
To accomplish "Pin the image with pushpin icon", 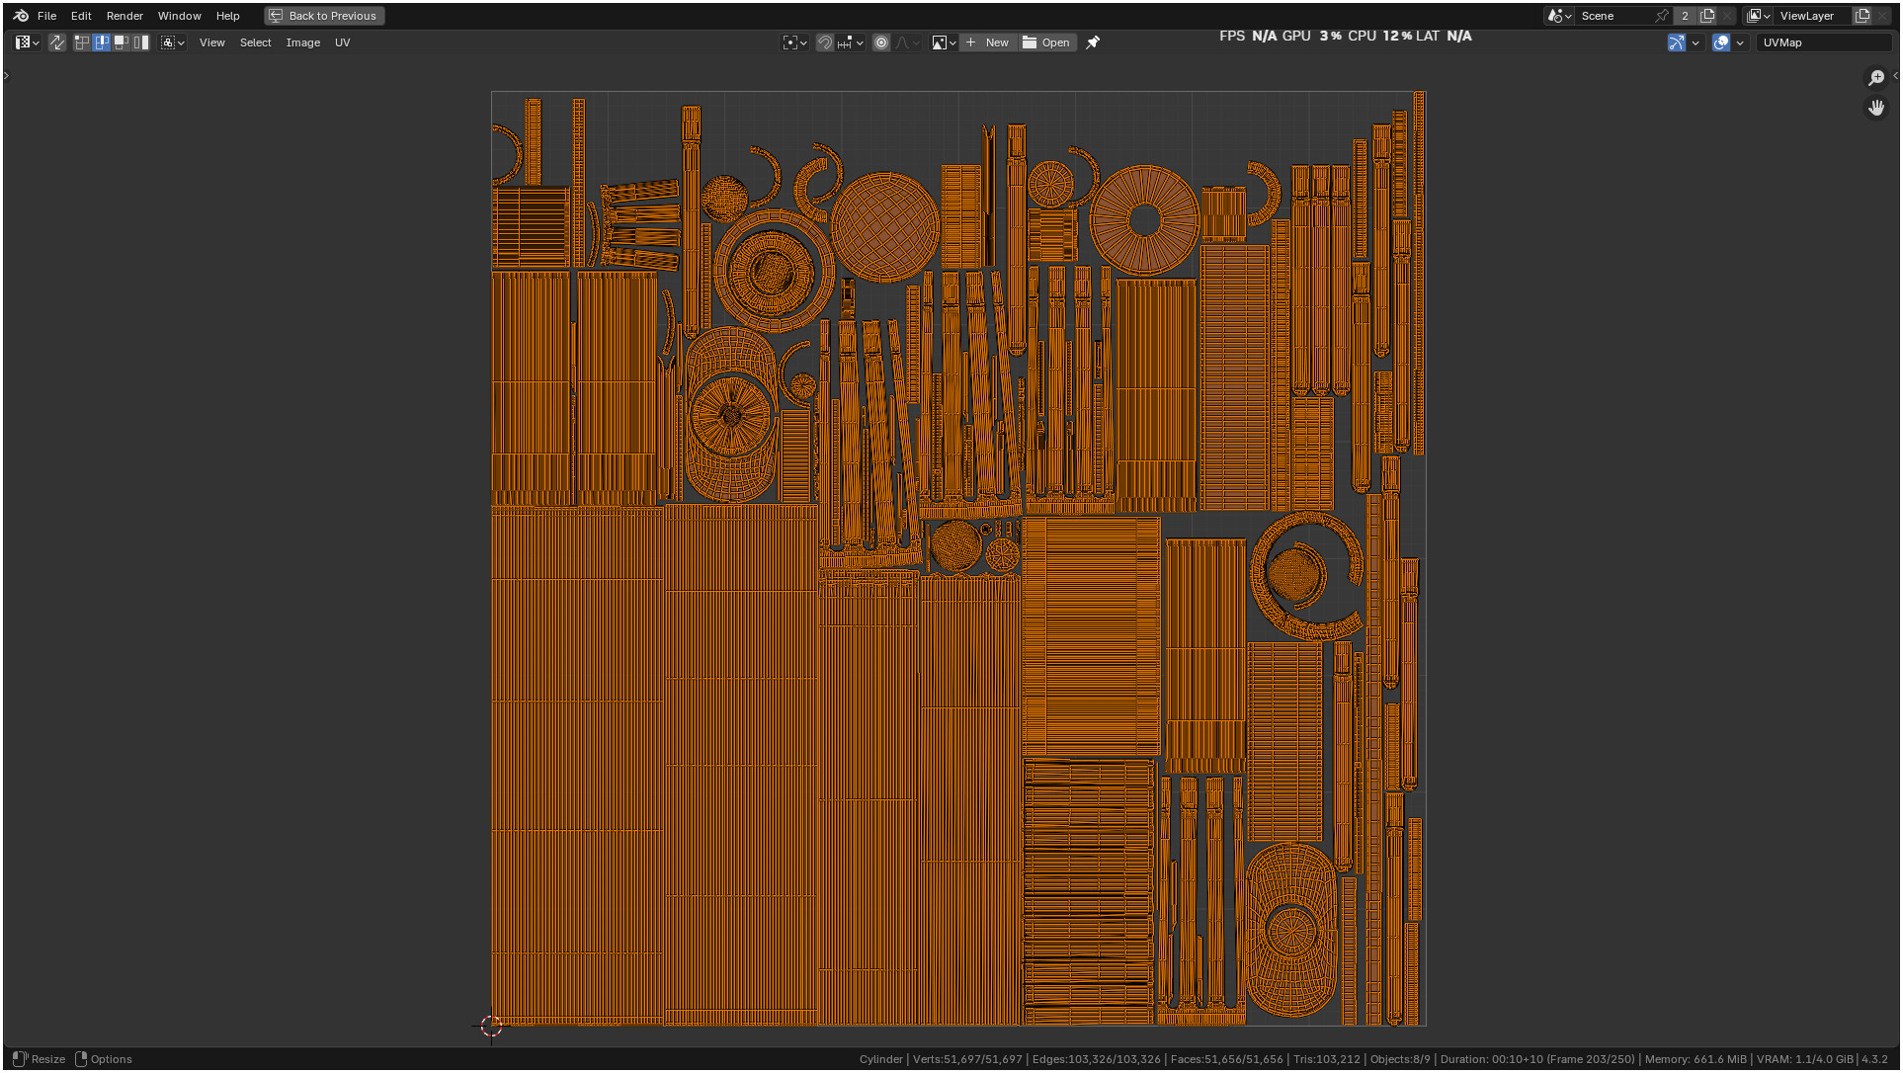I will click(x=1093, y=42).
